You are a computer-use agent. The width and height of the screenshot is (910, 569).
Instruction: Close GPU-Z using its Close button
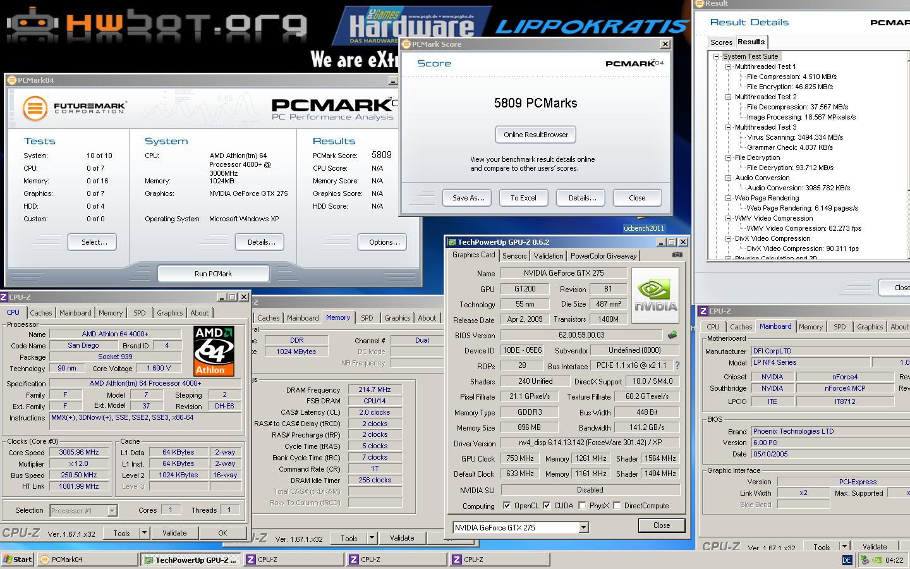pyautogui.click(x=662, y=525)
